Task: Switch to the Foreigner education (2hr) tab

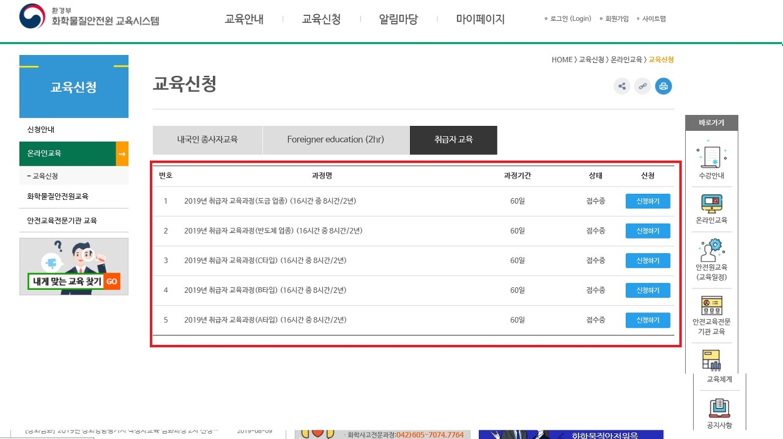Action: 336,140
